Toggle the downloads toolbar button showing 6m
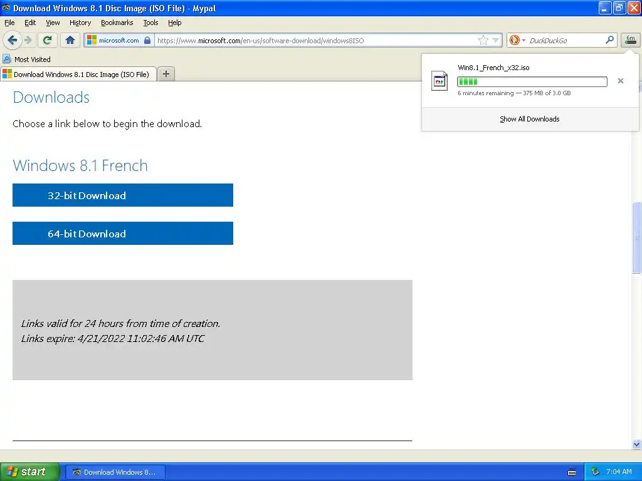 (631, 39)
